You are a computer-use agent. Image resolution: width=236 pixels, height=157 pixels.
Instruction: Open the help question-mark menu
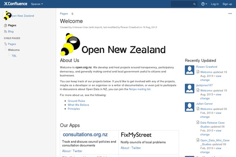pyautogui.click(x=204, y=4)
